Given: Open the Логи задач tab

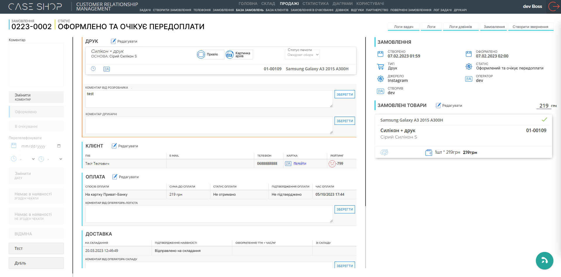Looking at the screenshot, I should 404,27.
